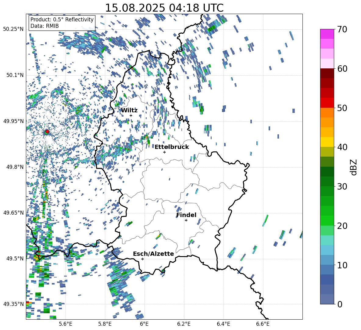Click longitude label 6°E
361x330 pixels.
[x=144, y=324]
